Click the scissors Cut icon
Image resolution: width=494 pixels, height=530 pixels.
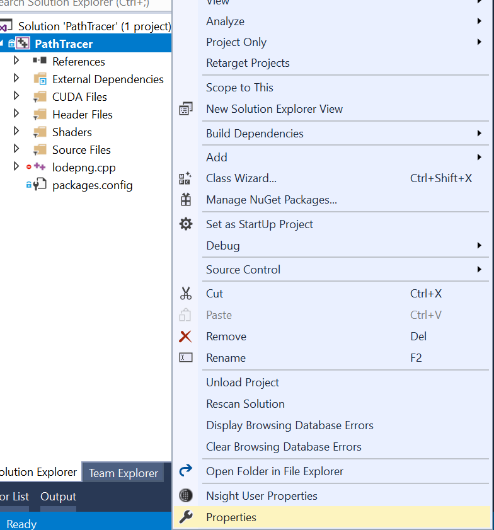coord(185,294)
